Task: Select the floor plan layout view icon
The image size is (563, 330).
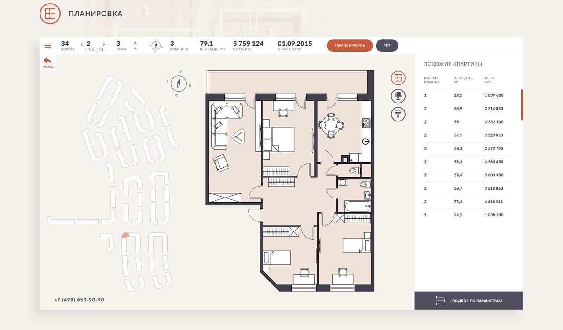Action: (398, 78)
